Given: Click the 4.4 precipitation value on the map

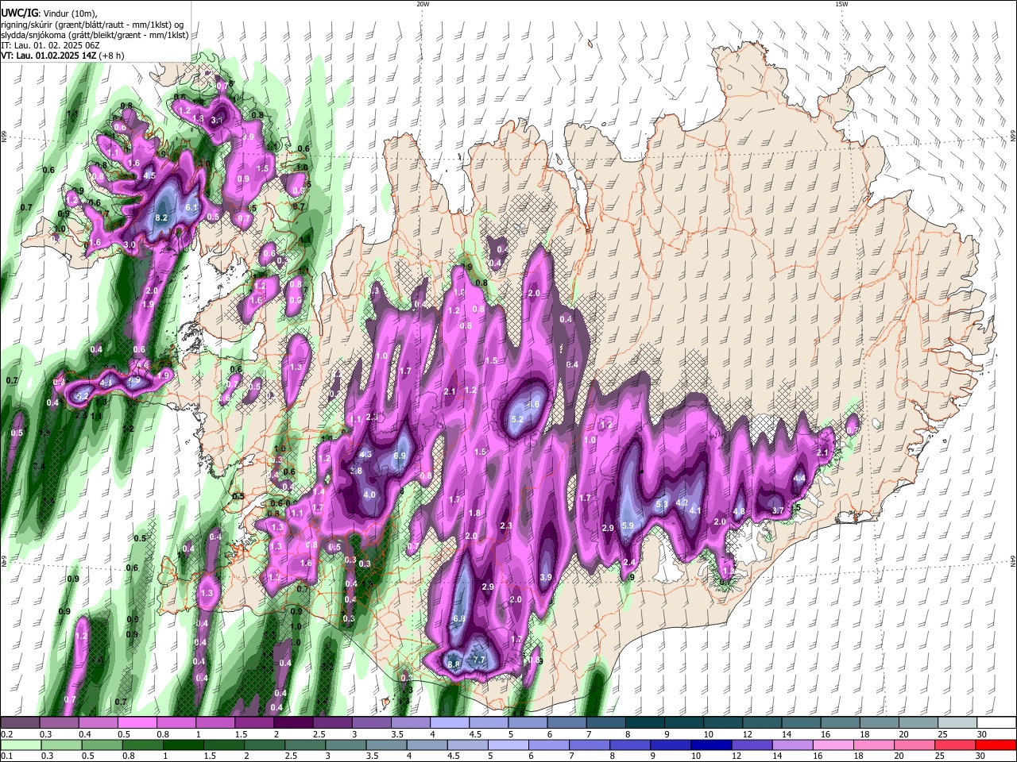Looking at the screenshot, I should tap(800, 478).
